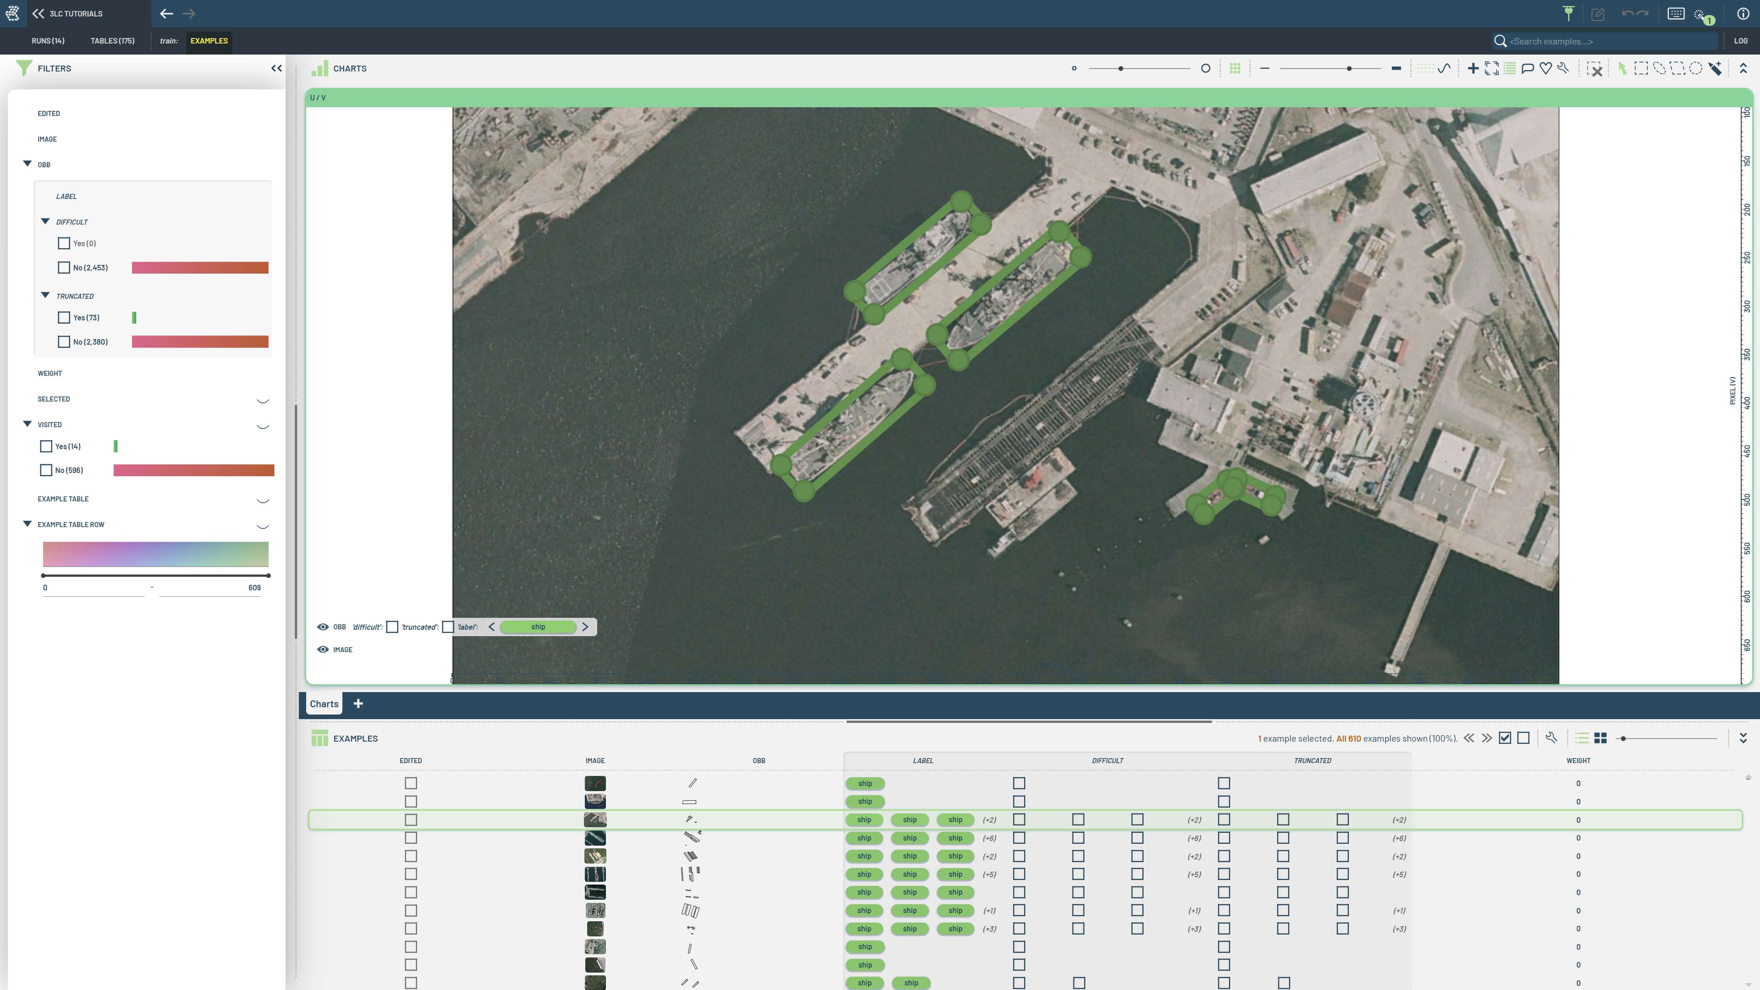Collapse the Filters panel with double chevron

(276, 68)
